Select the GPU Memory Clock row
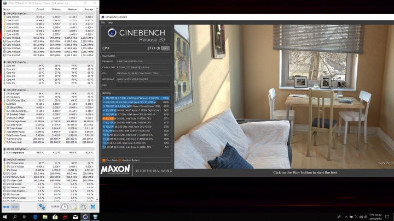Image resolution: width=394 pixels, height=221 pixels. click(x=49, y=177)
